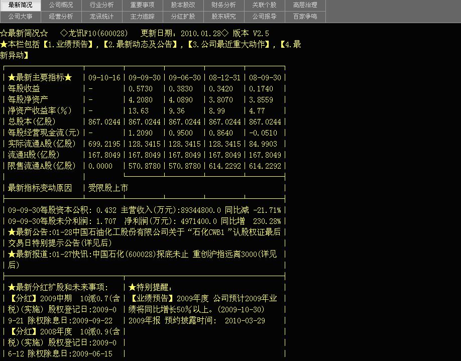Screen dimensions: 461x361
Task: Click the 【3.公司最近重大动作】 section reference
Action: (x=229, y=44)
